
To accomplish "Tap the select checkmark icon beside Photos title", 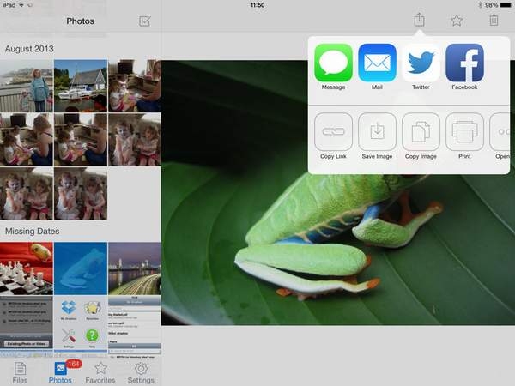I will [144, 21].
